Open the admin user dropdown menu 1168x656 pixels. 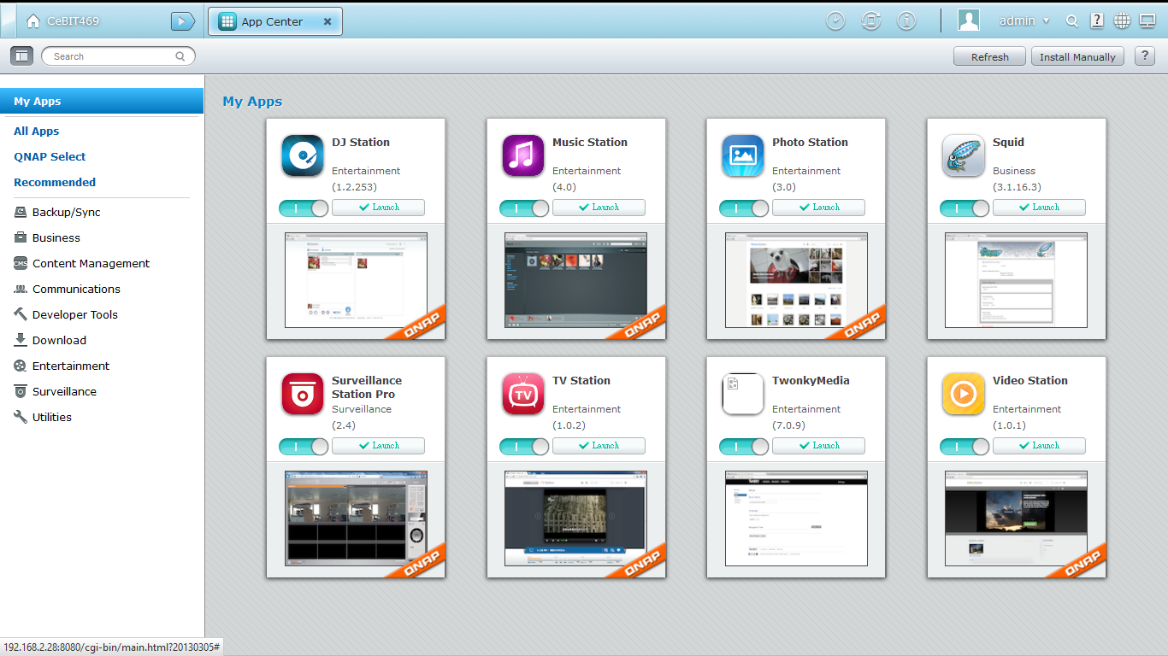(x=1024, y=21)
